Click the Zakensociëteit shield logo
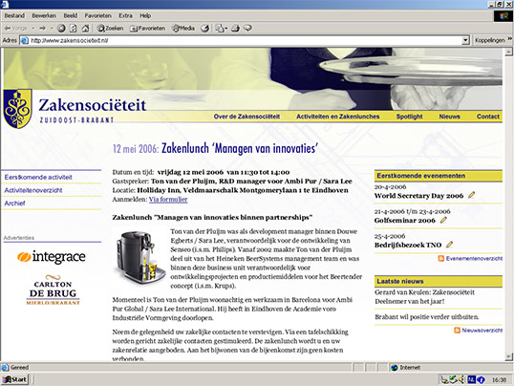 coord(18,109)
